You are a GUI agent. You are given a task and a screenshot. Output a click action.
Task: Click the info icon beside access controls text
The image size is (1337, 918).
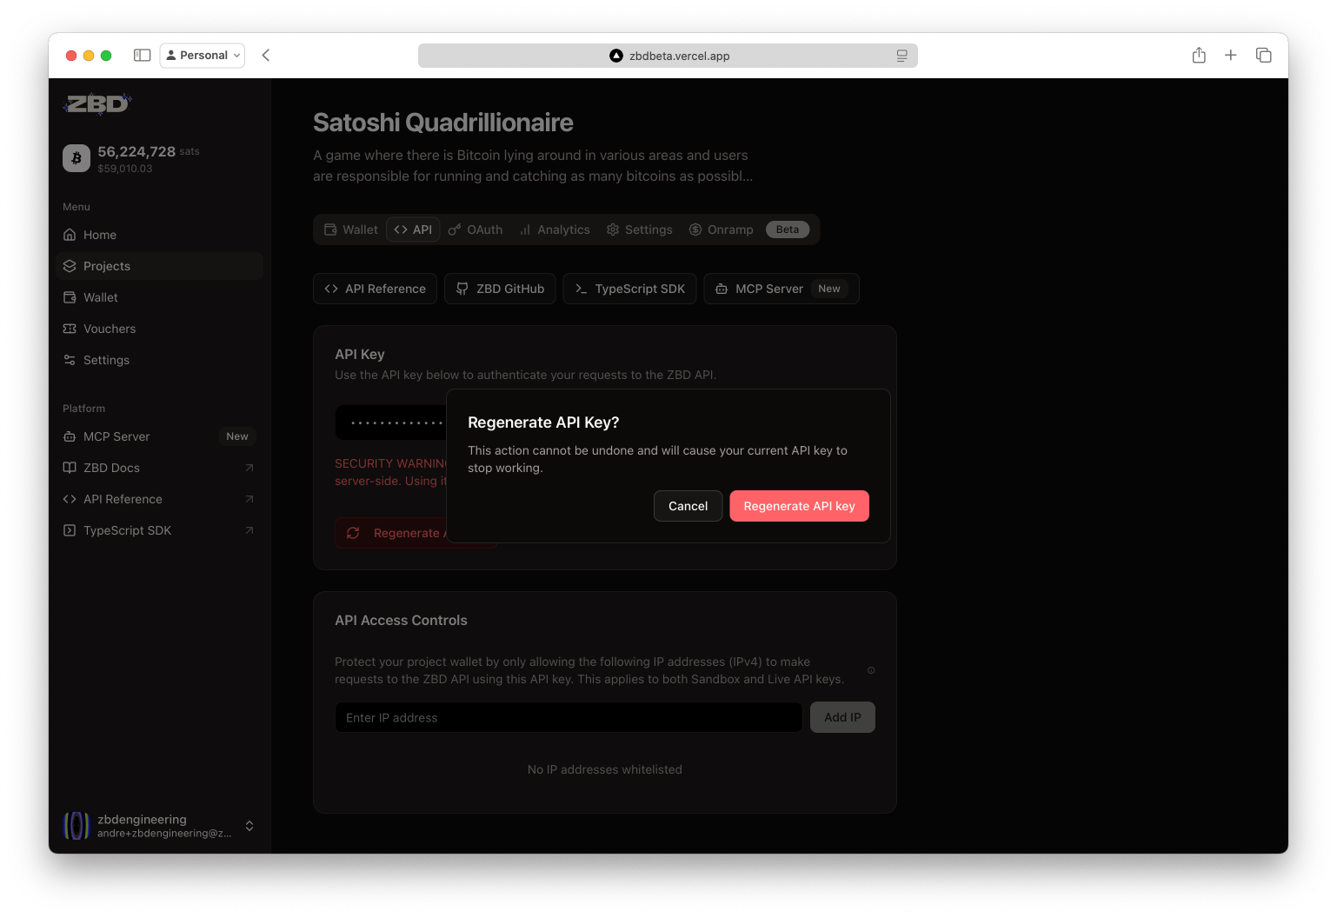pos(871,670)
